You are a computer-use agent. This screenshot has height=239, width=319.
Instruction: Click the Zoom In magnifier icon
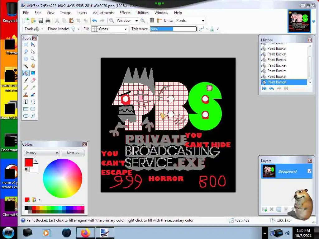coord(143,20)
